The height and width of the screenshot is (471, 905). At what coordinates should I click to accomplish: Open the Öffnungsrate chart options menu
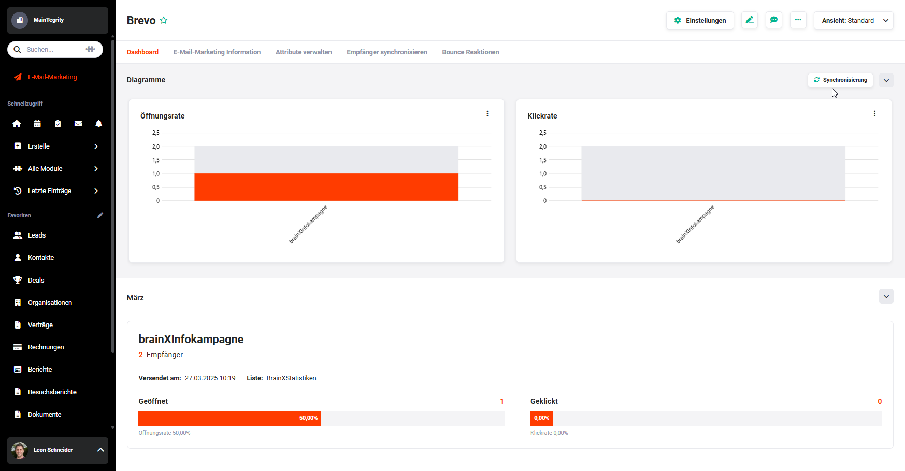[487, 114]
